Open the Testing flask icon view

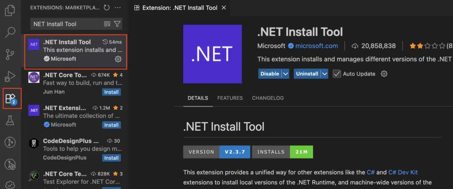[x=10, y=120]
